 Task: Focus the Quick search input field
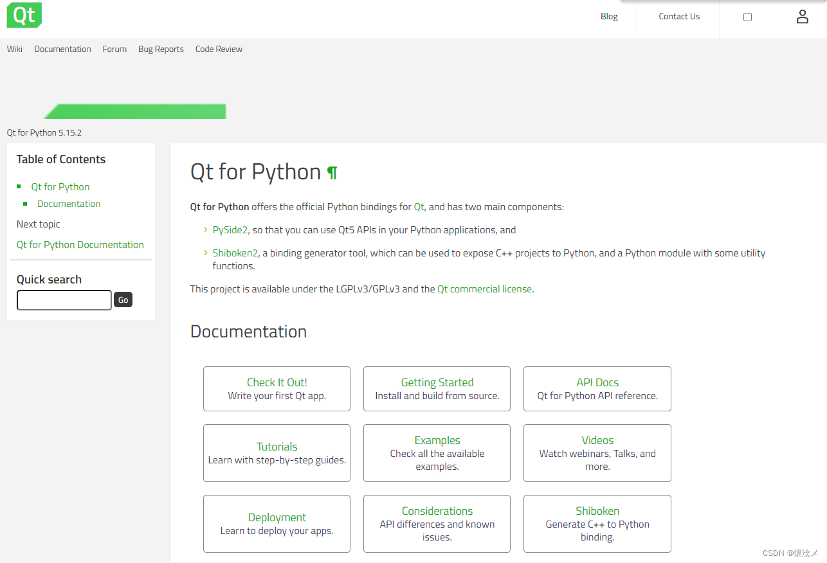[64, 300]
